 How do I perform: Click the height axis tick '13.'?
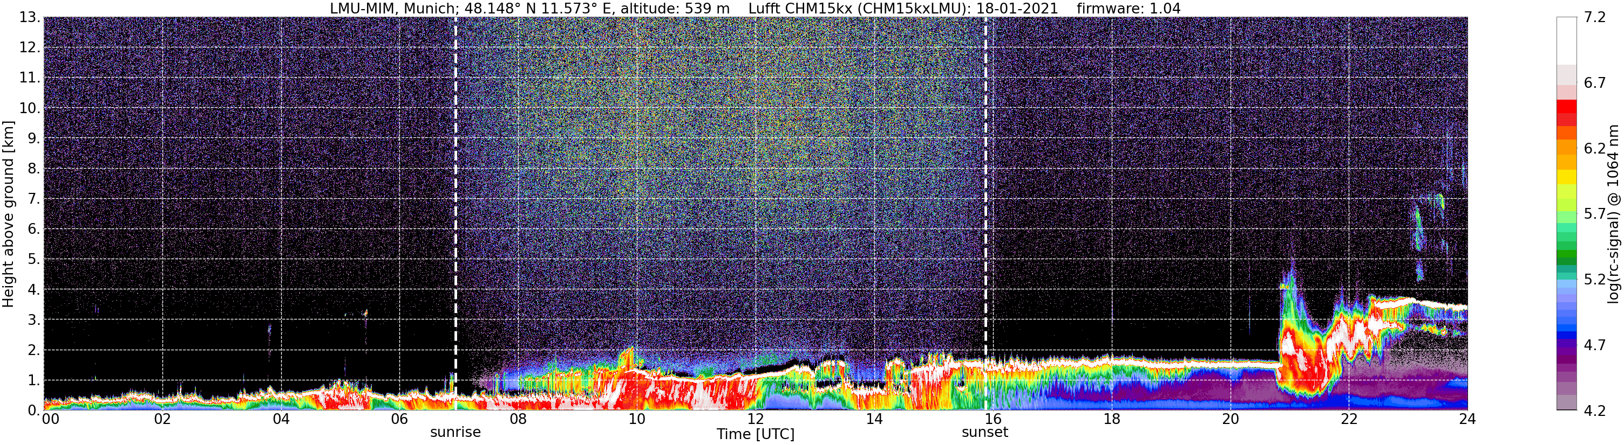point(29,18)
